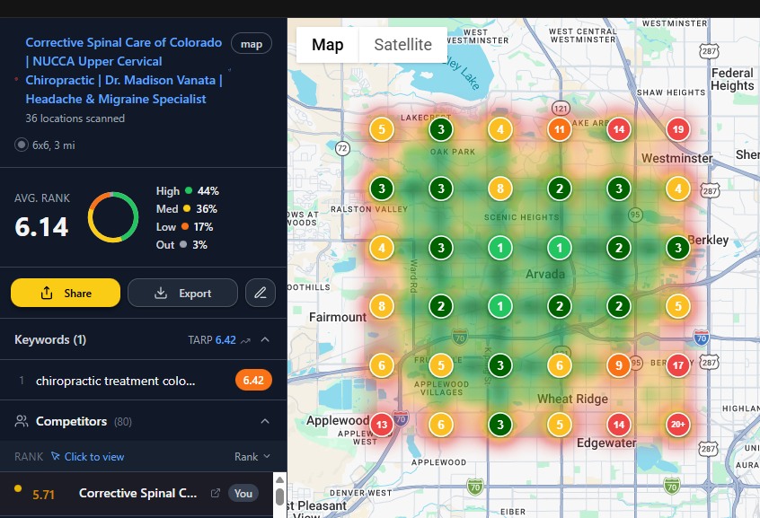
Task: Open external link icon for Corrective Spinal row
Action: (215, 493)
